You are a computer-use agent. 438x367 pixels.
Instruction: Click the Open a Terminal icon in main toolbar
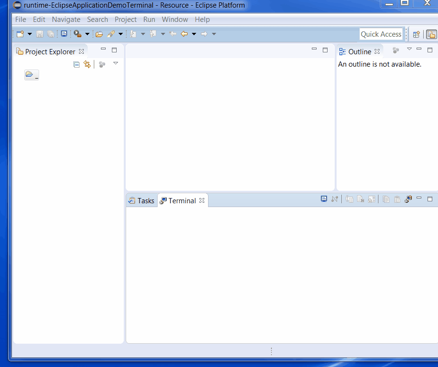[x=64, y=34]
